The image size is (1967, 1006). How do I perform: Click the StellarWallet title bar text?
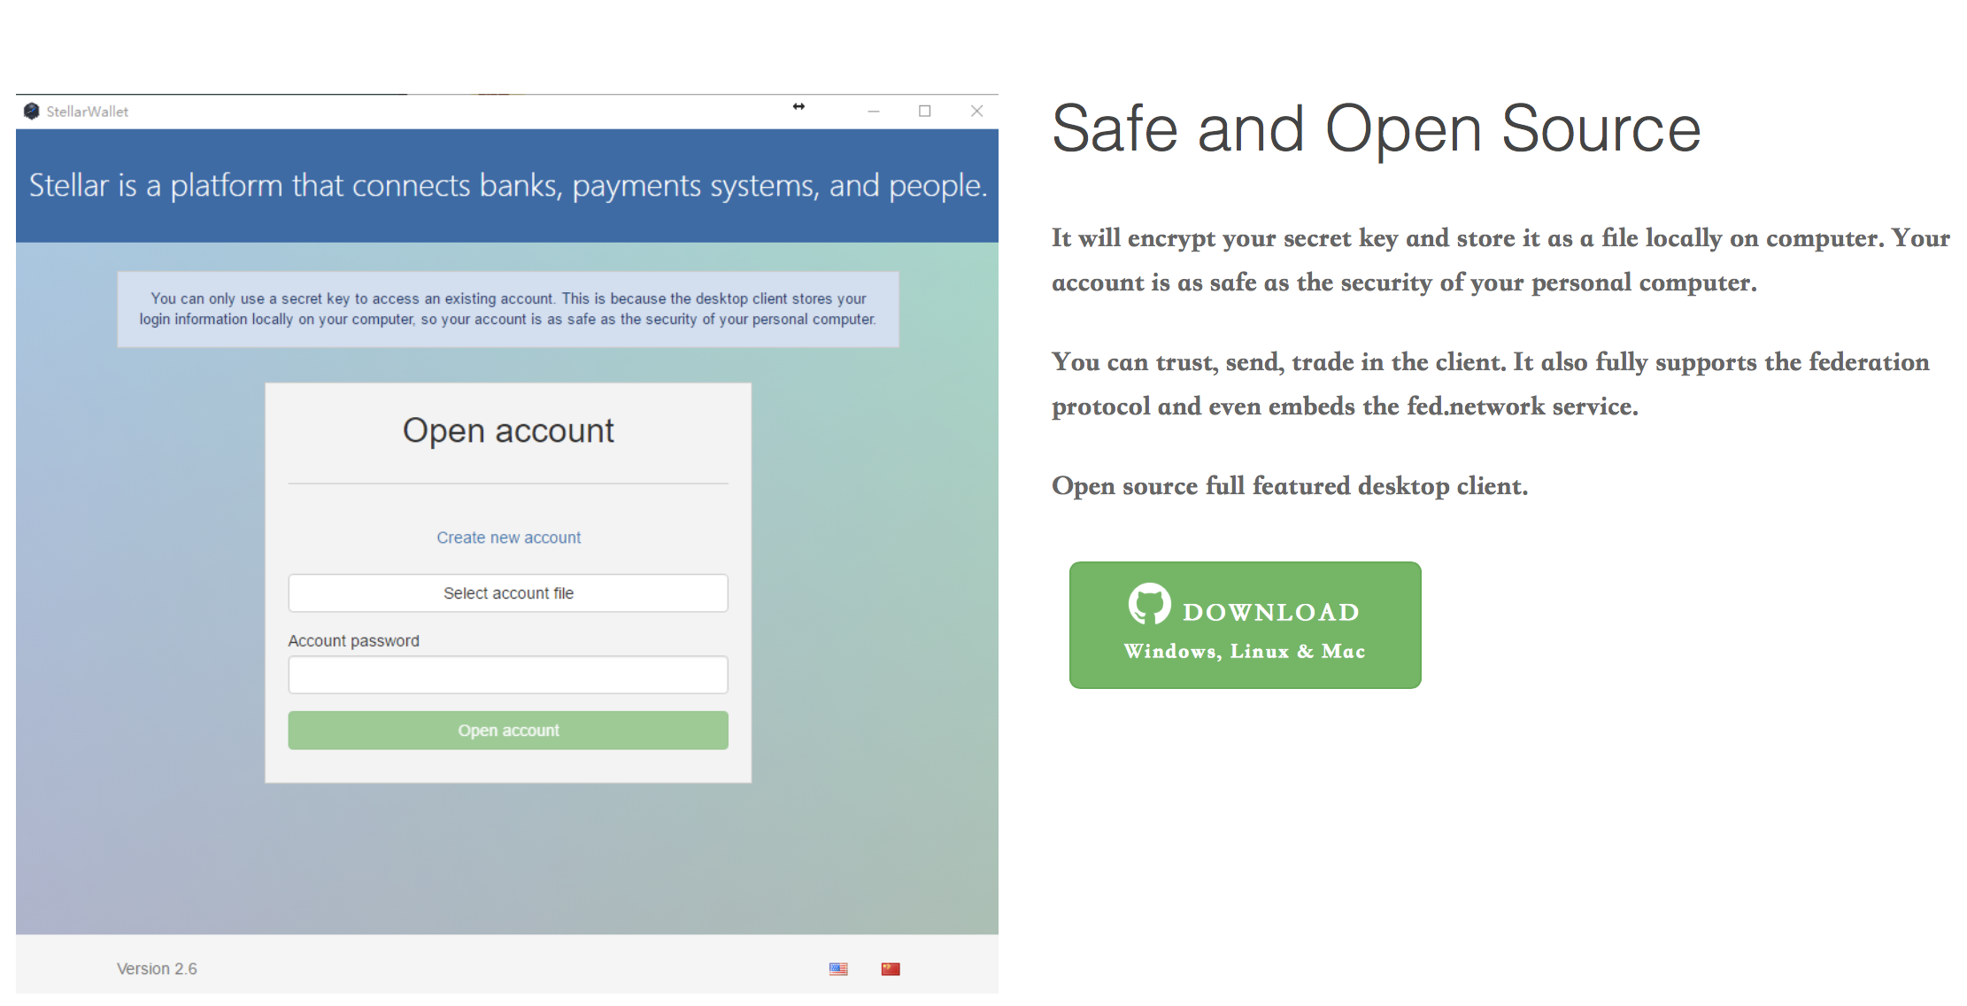(88, 112)
